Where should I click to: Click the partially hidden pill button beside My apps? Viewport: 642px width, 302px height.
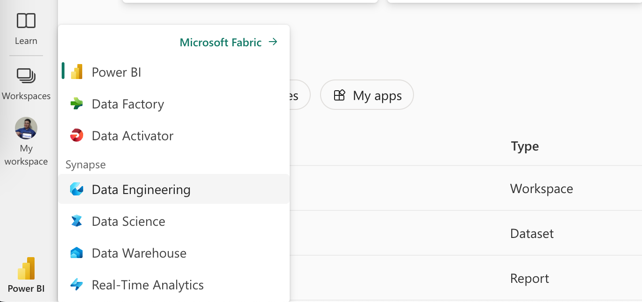click(x=300, y=95)
